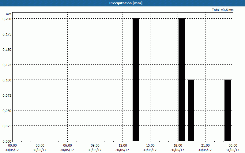Click the 03:00 30/05/17 time label
The height and width of the screenshot is (153, 245).
point(40,148)
